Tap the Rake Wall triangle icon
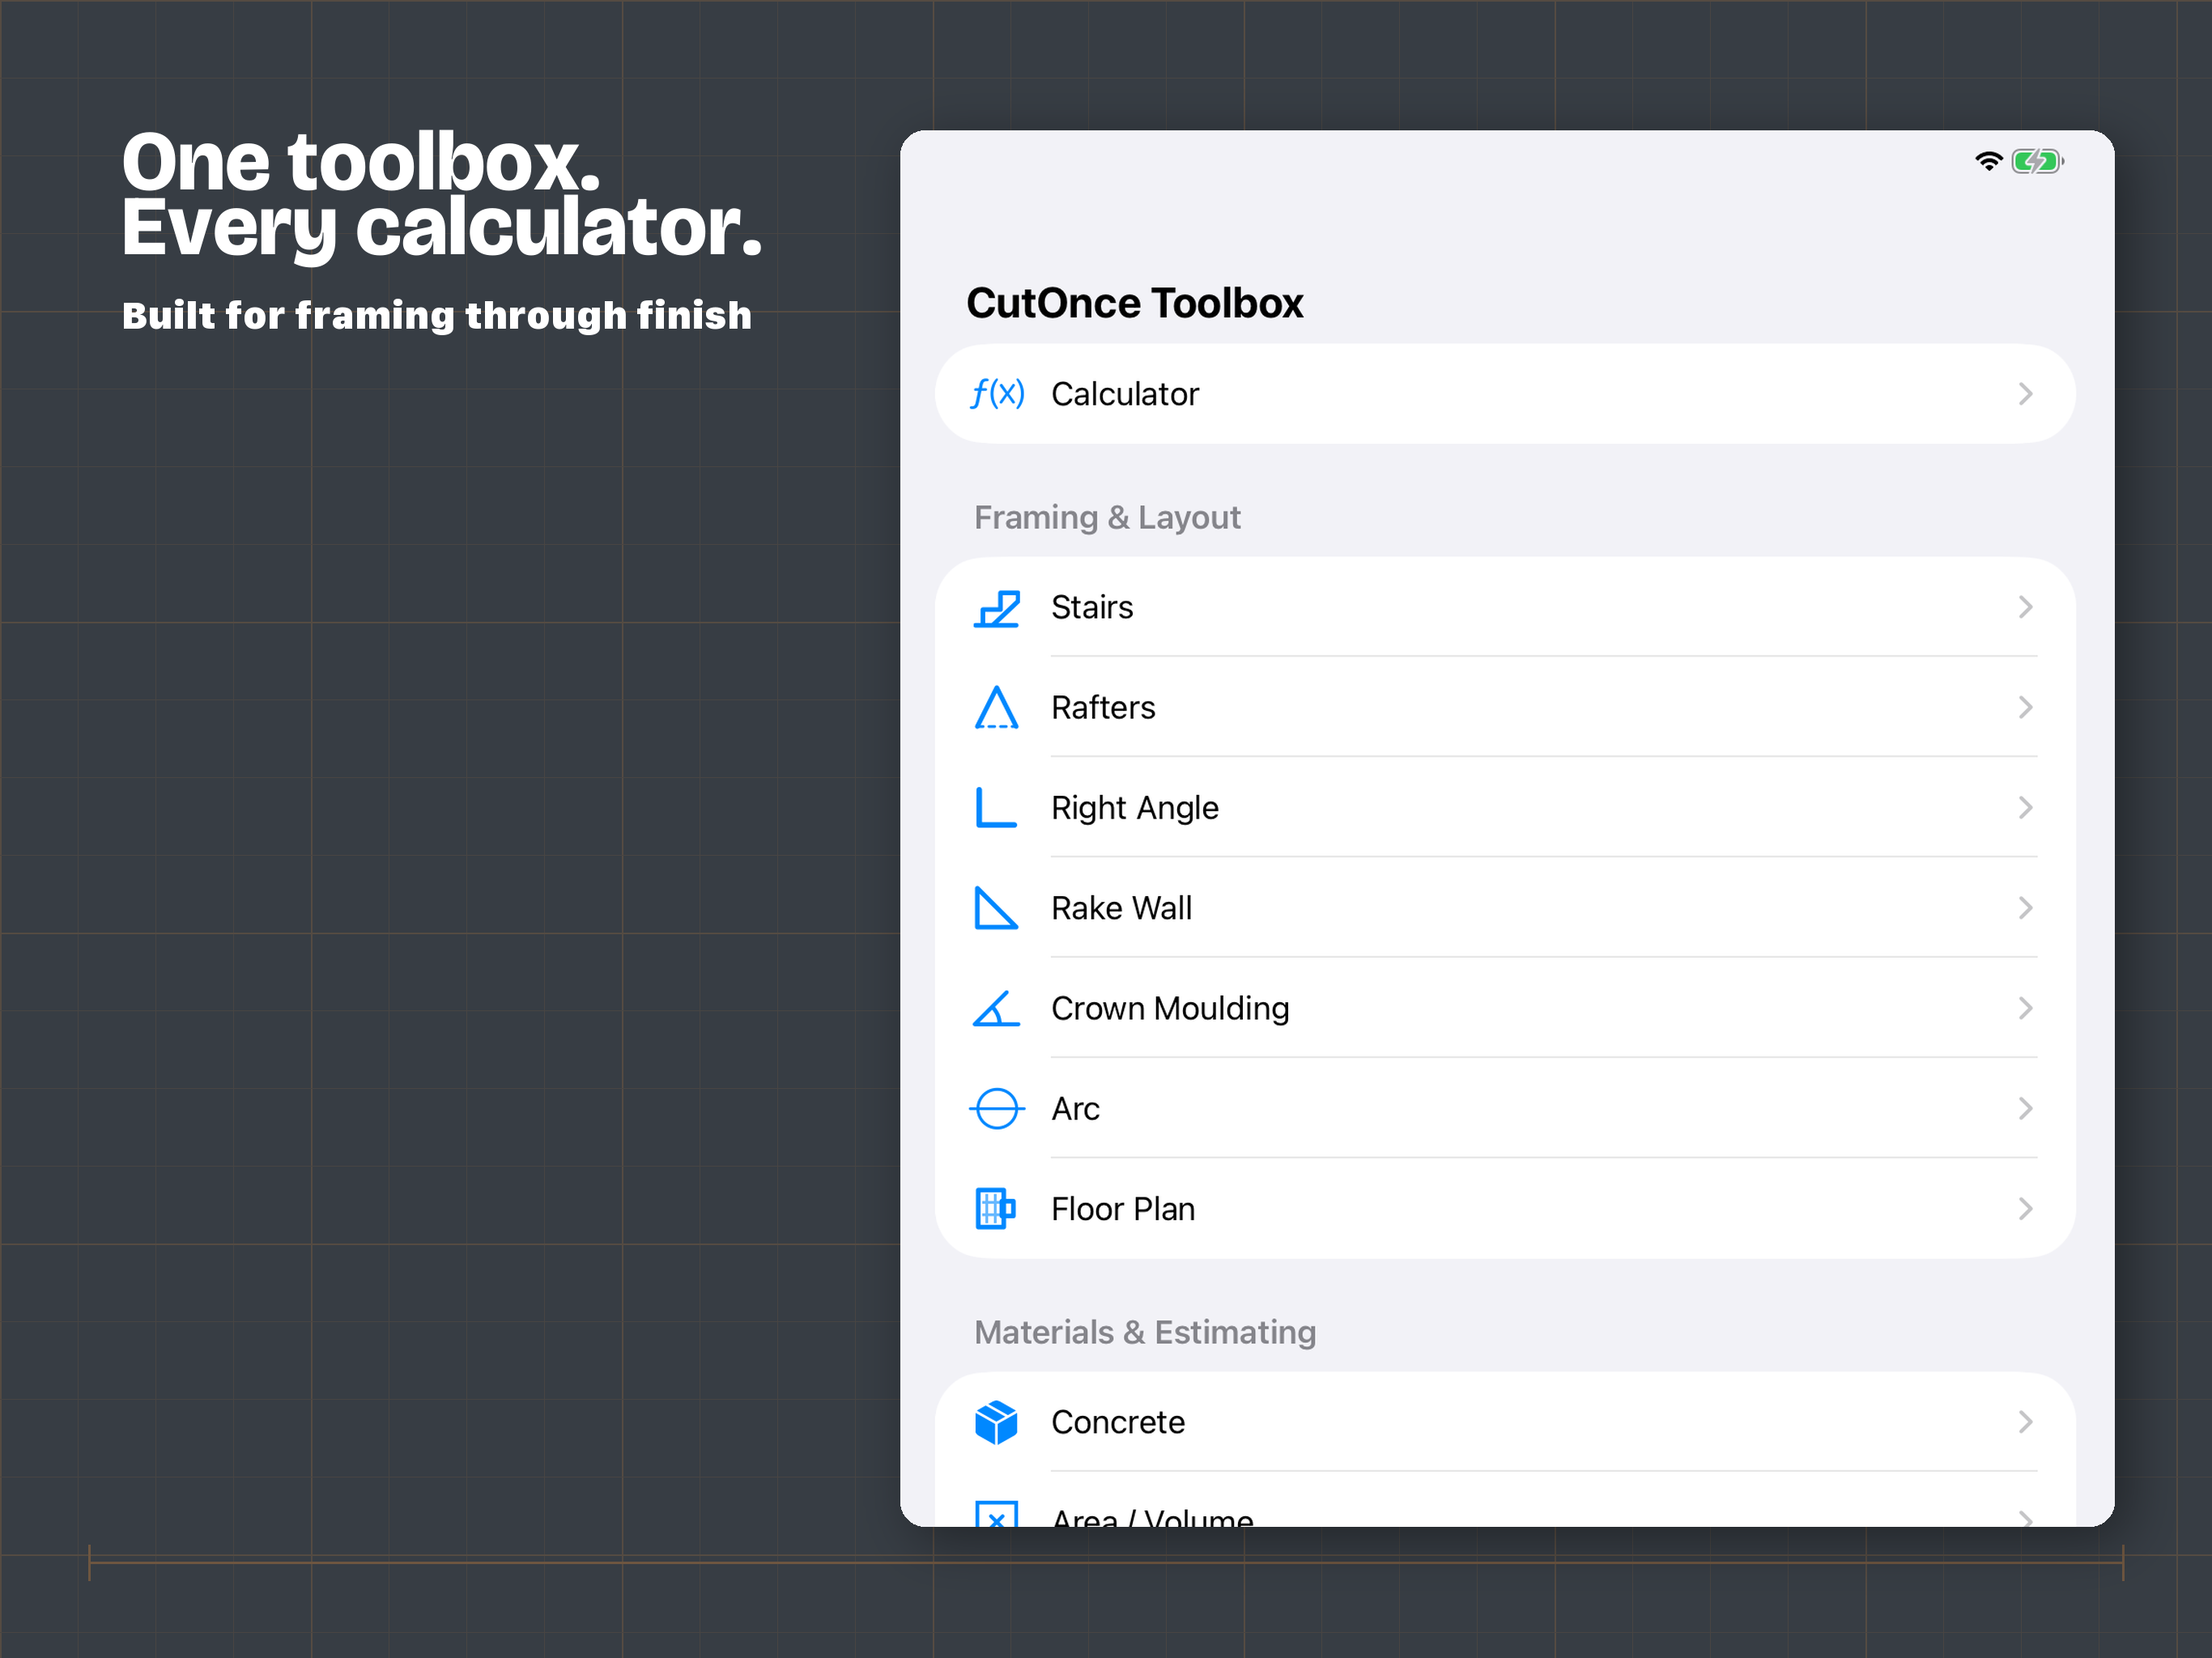The width and height of the screenshot is (2212, 1658). click(996, 908)
